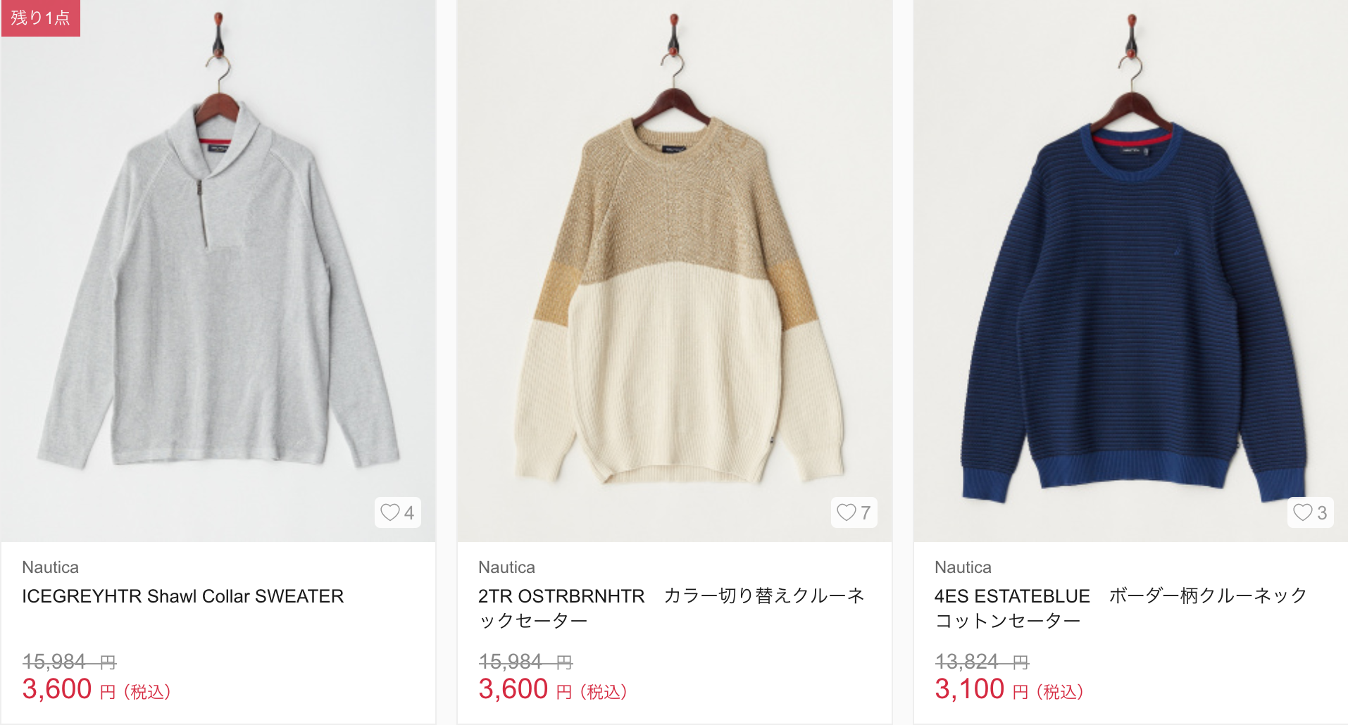Viewport: 1348px width, 725px height.
Task: Open the beige color-block sweater photo
Action: 675,271
